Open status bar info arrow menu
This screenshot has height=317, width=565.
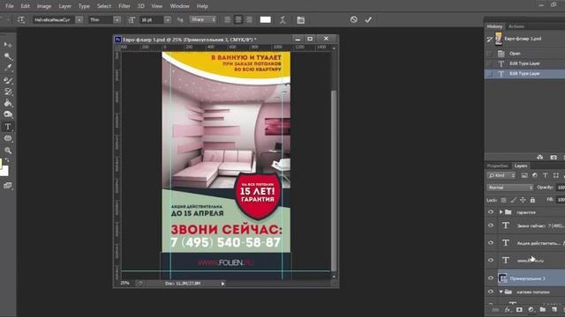click(222, 284)
